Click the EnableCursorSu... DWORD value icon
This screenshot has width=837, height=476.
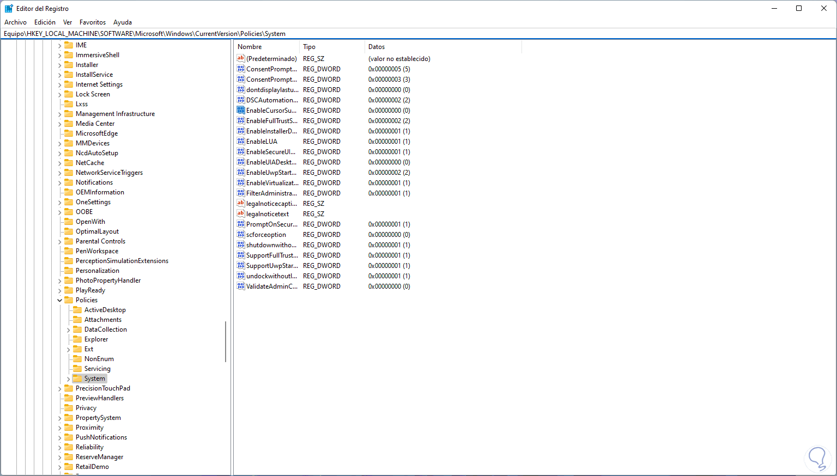click(241, 110)
